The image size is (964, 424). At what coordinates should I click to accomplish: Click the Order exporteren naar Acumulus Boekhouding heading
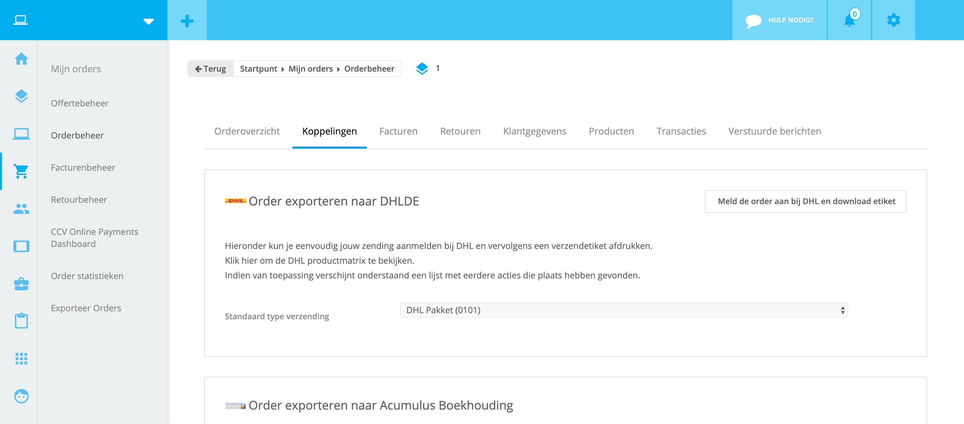(x=381, y=405)
